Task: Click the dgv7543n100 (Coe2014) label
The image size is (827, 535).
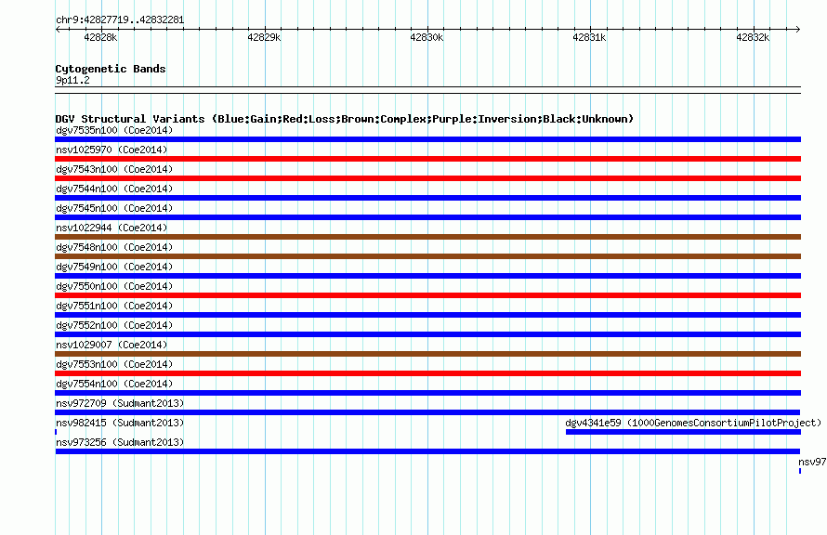Action: click(114, 169)
